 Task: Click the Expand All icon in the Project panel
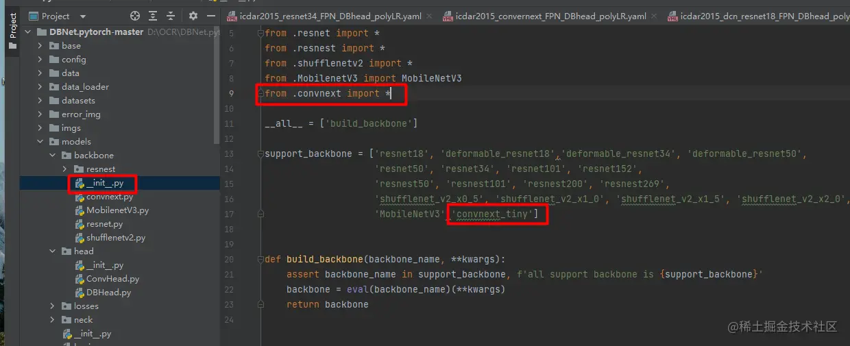[153, 16]
